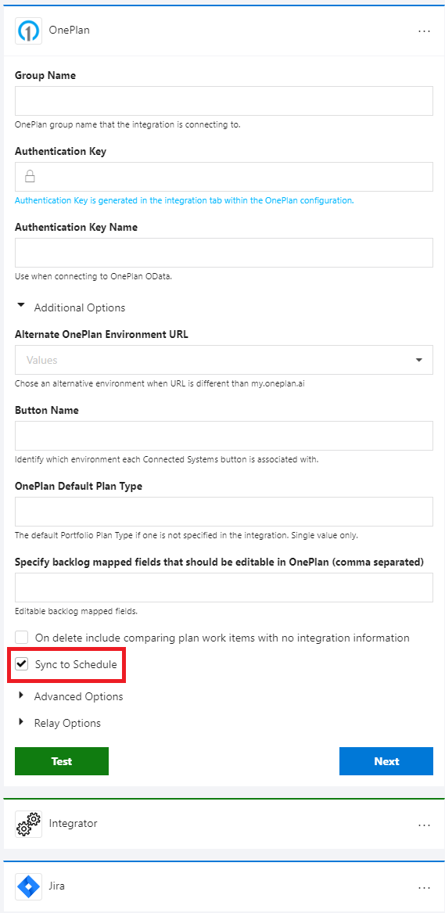This screenshot has height=913, width=445.
Task: Focus the Authentication Key Name field
Action: [x=224, y=253]
